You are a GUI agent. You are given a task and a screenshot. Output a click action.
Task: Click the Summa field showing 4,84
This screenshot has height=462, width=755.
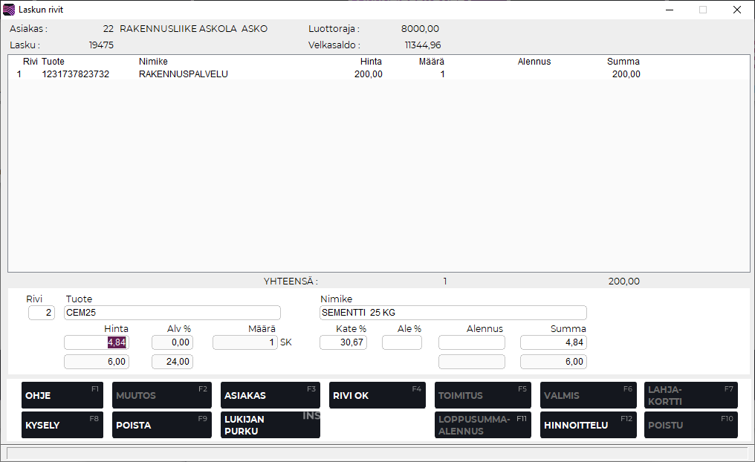[553, 342]
